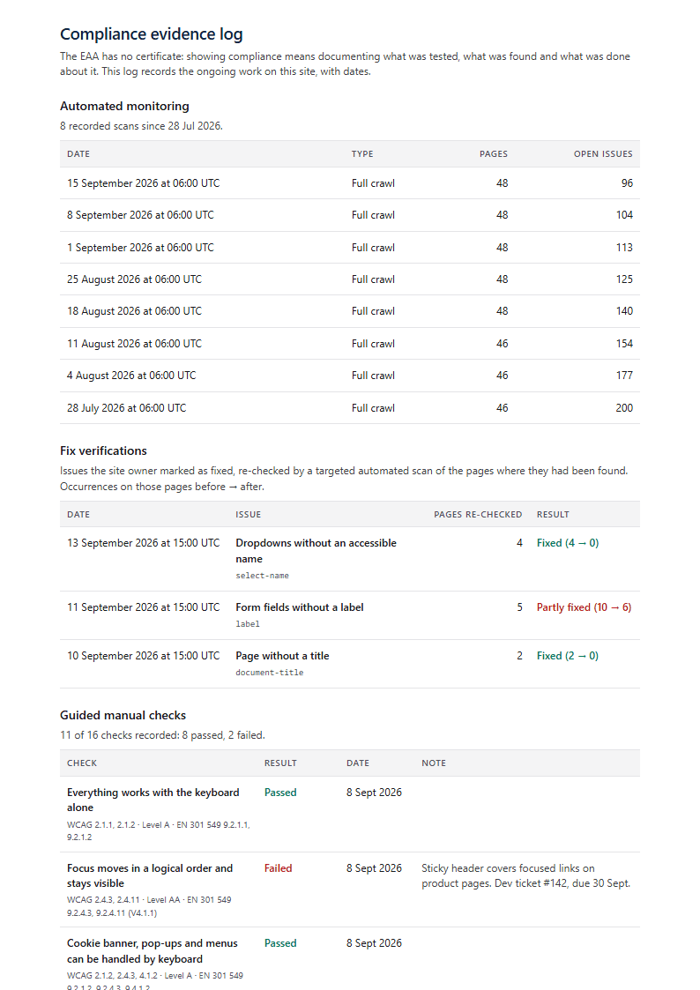Select '10 September 2026 at 15:00 UTC' verification date
The image size is (700, 990).
coord(144,656)
